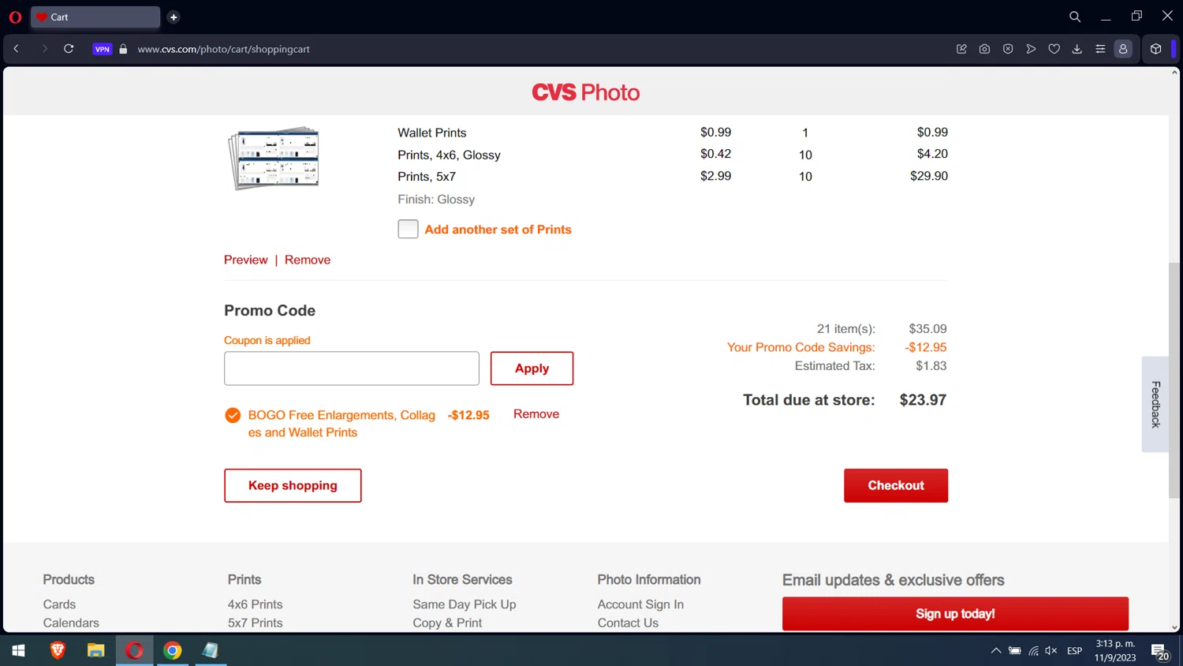Screen dimensions: 1183x666
Task: Click Sign up today! button
Action: (x=955, y=614)
